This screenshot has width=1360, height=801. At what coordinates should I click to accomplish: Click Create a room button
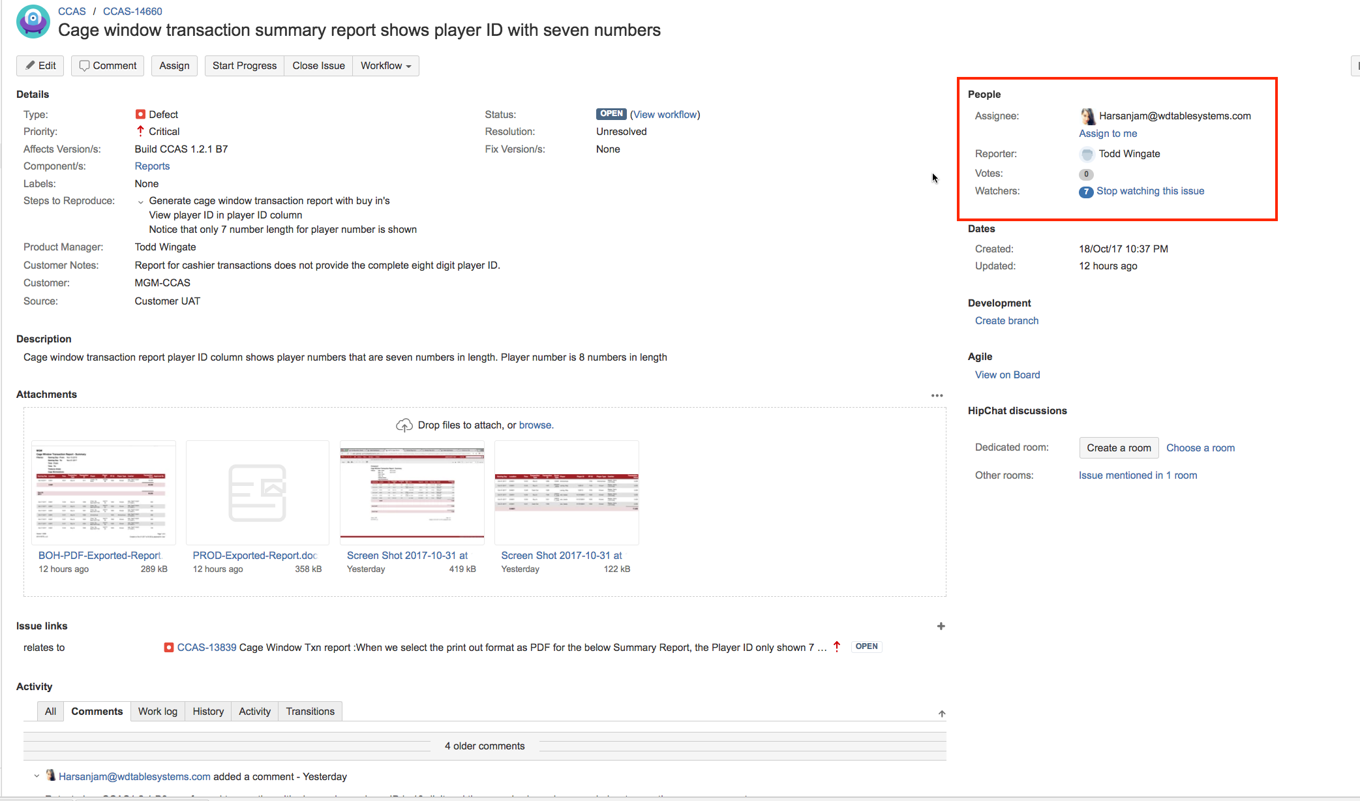click(1119, 448)
